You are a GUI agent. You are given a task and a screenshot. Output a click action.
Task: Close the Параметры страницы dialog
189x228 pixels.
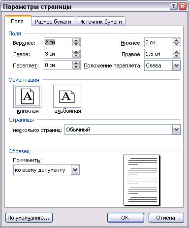point(183,6)
